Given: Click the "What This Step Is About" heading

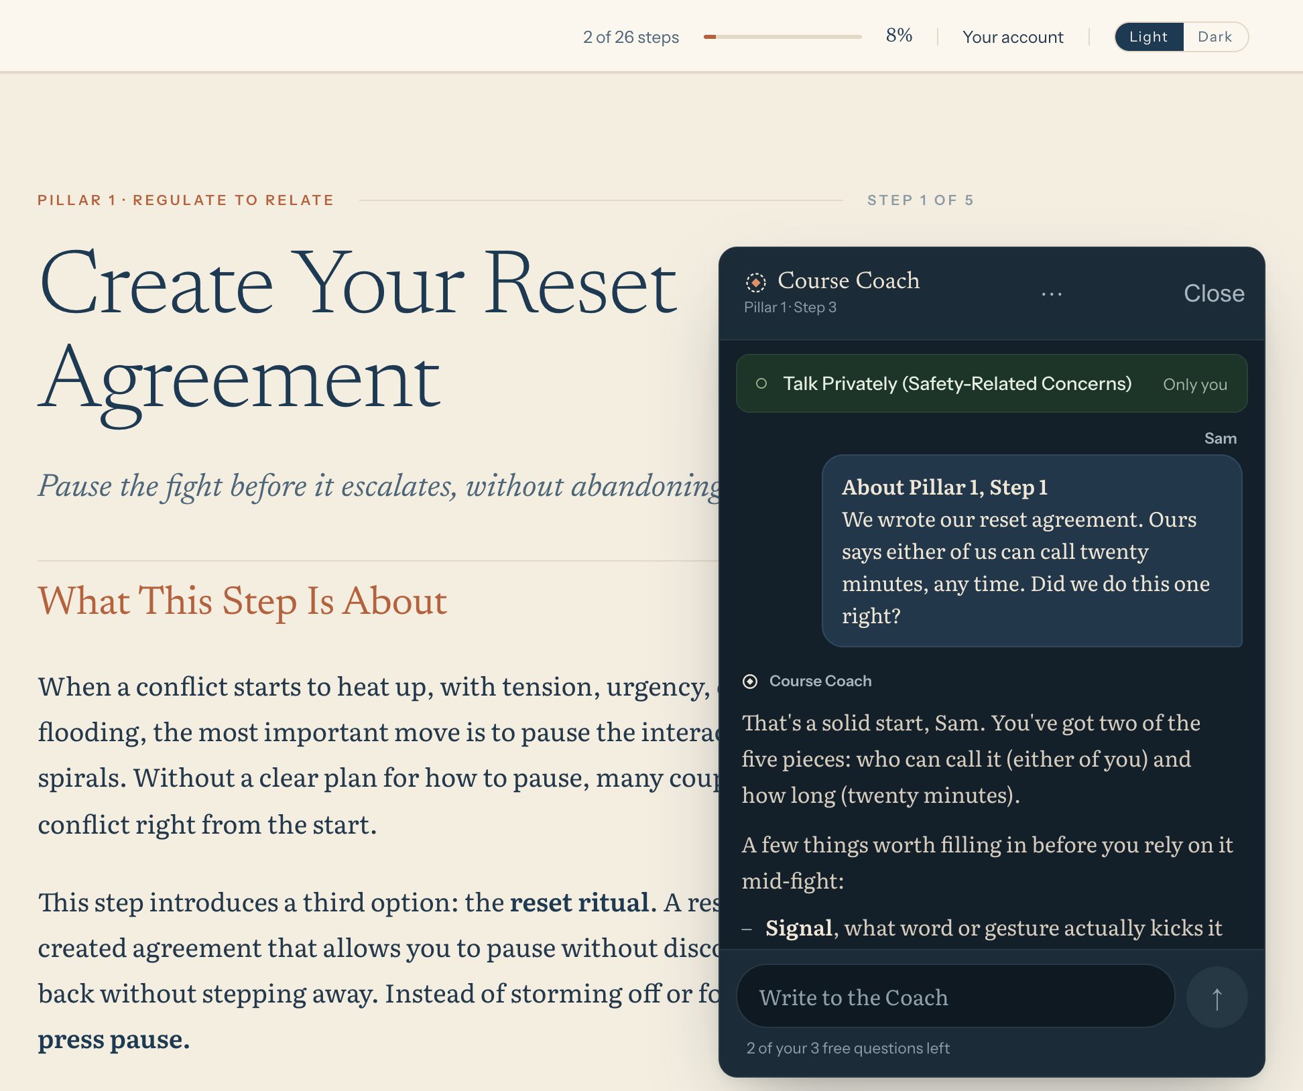Looking at the screenshot, I should pos(242,600).
